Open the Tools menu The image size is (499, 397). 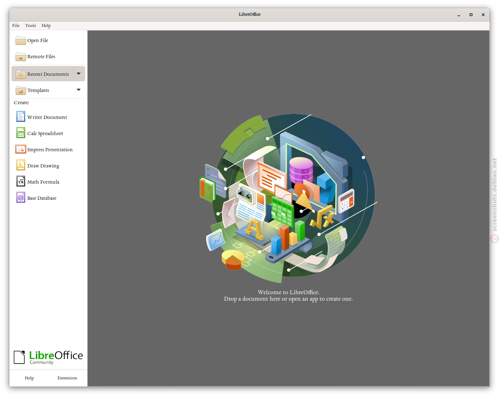[31, 26]
